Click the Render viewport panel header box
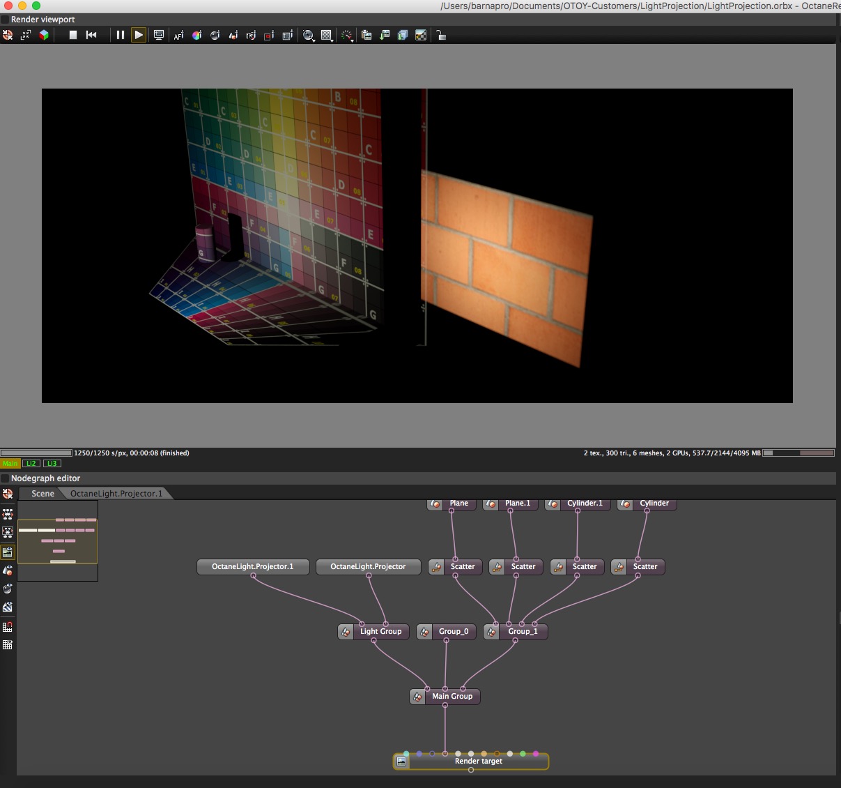 (x=5, y=20)
